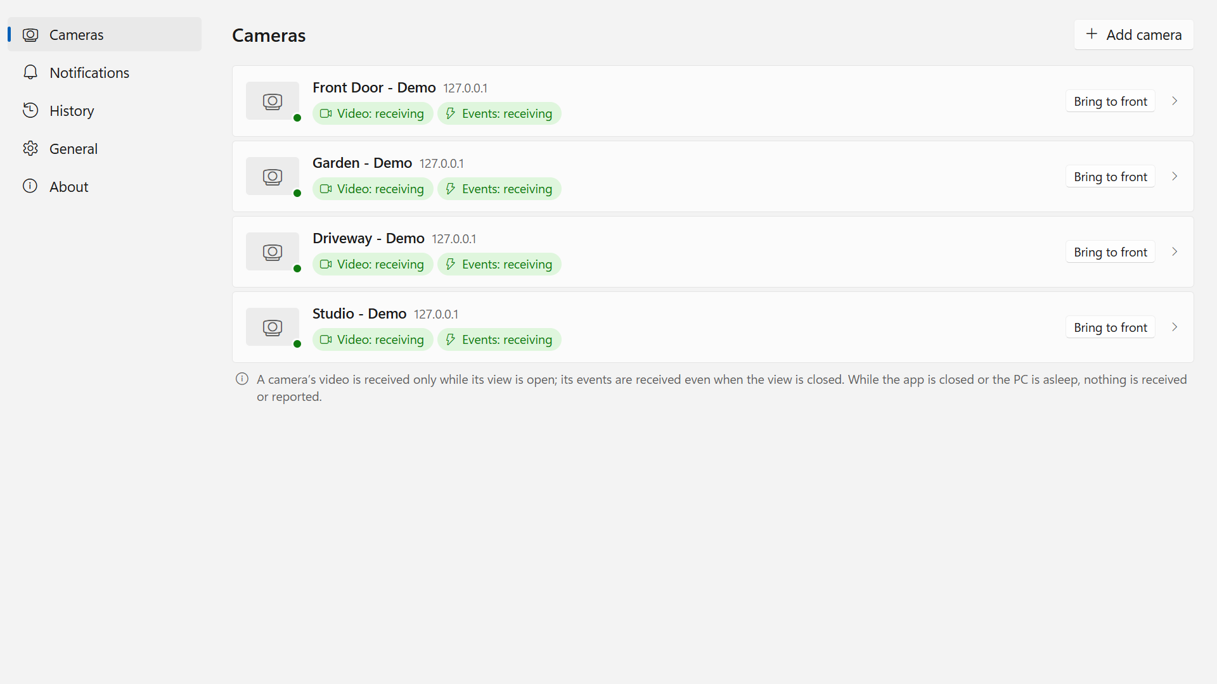Bring Front Door camera to front
The width and height of the screenshot is (1217, 684).
[1110, 101]
